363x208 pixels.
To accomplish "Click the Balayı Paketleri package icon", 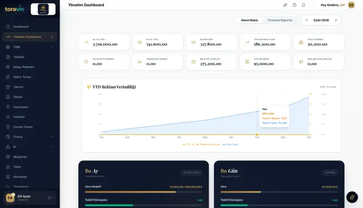I will tap(8, 67).
